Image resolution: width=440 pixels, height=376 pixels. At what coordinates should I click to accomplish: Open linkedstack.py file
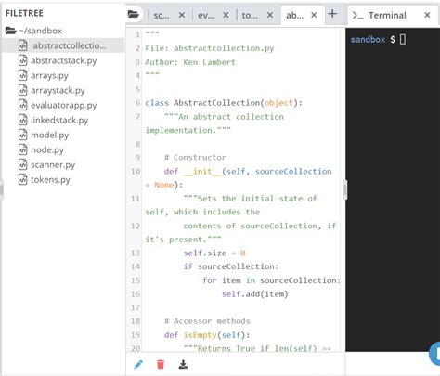click(x=59, y=120)
